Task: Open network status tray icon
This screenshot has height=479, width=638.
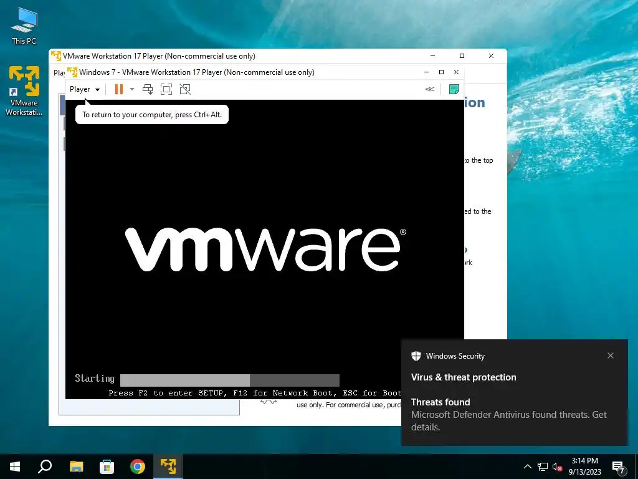Action: point(543,467)
